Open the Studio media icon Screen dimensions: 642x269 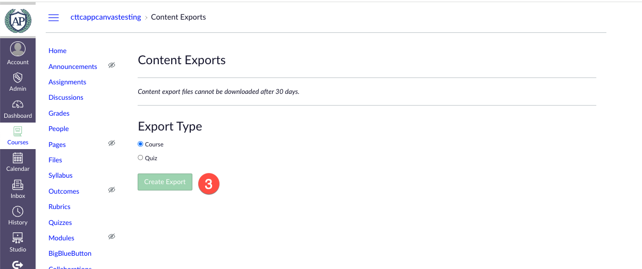pos(18,238)
